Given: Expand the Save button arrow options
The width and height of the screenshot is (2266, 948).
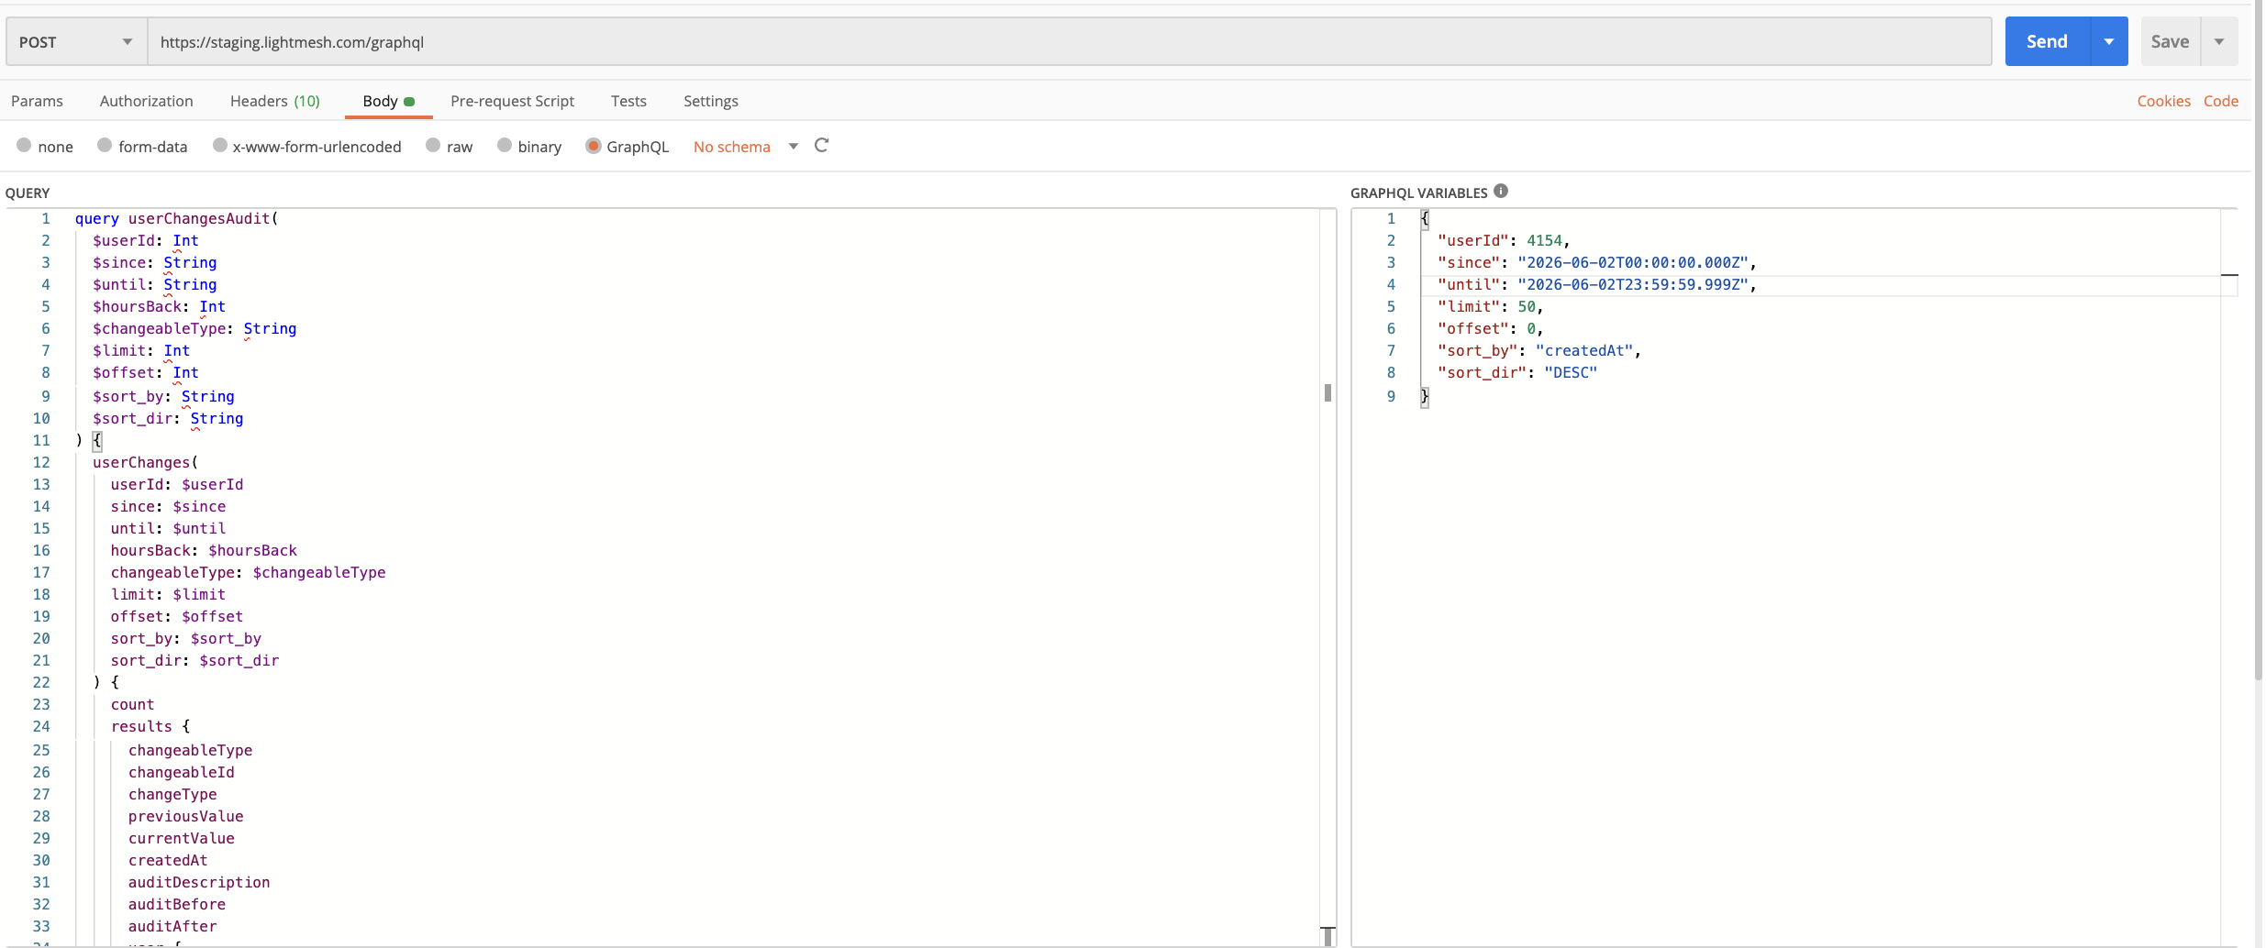Looking at the screenshot, I should click(2219, 42).
